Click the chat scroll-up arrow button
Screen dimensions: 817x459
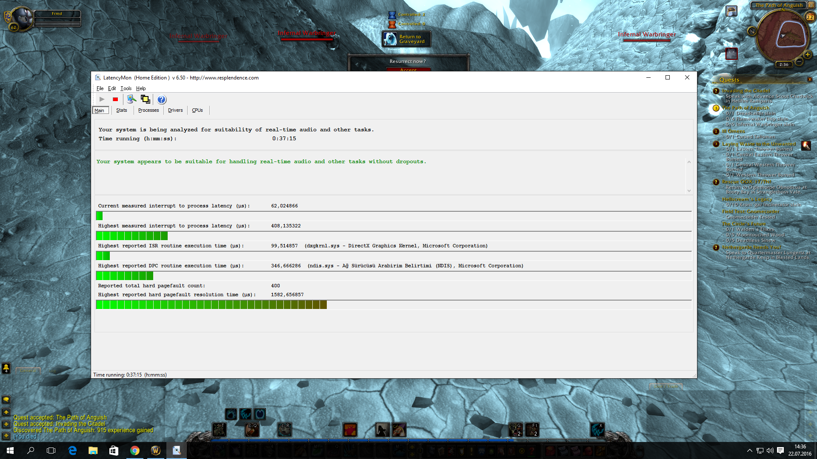tap(6, 412)
